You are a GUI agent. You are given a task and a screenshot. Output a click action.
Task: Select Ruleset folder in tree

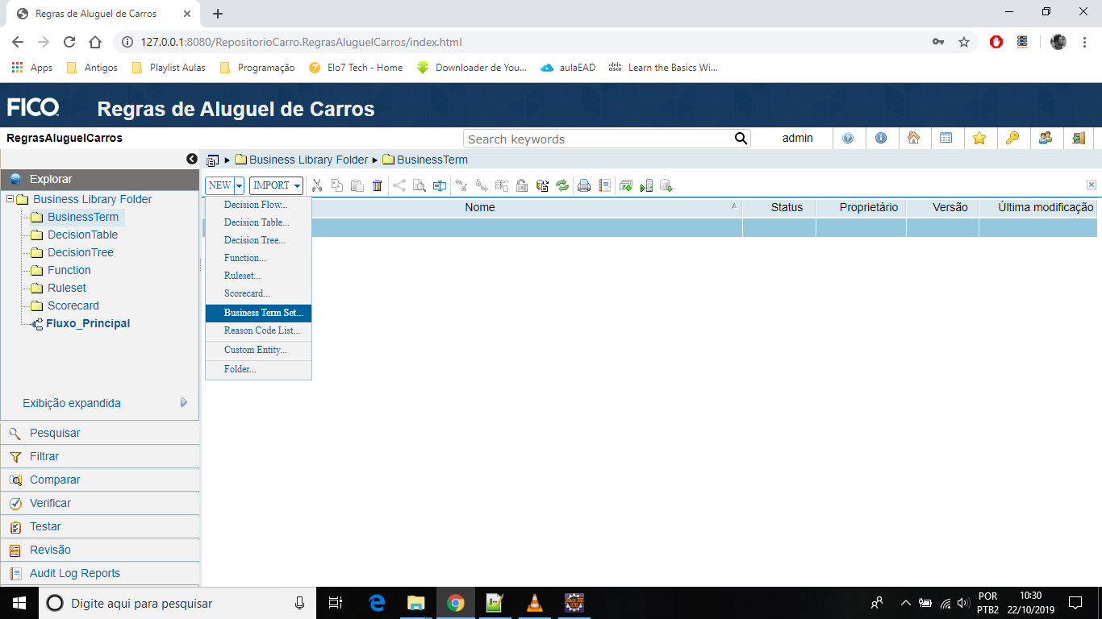[66, 288]
